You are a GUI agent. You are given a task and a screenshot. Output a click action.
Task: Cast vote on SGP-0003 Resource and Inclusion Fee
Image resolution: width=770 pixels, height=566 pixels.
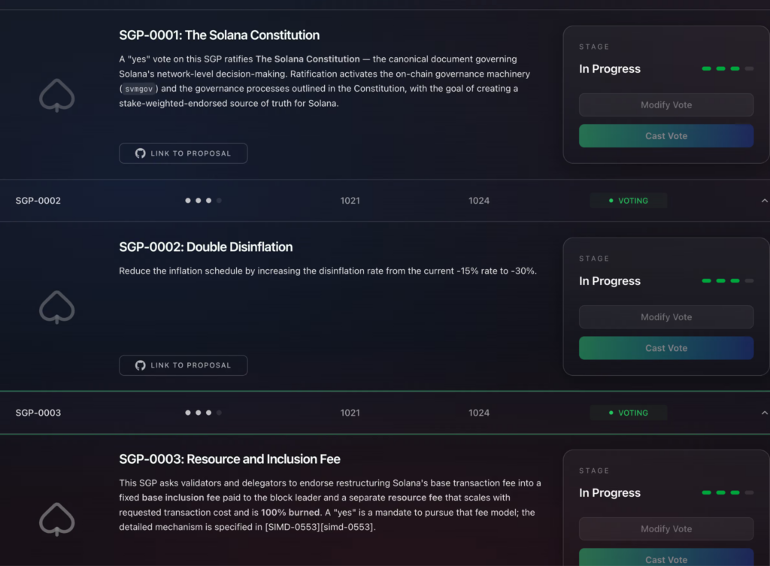(666, 558)
